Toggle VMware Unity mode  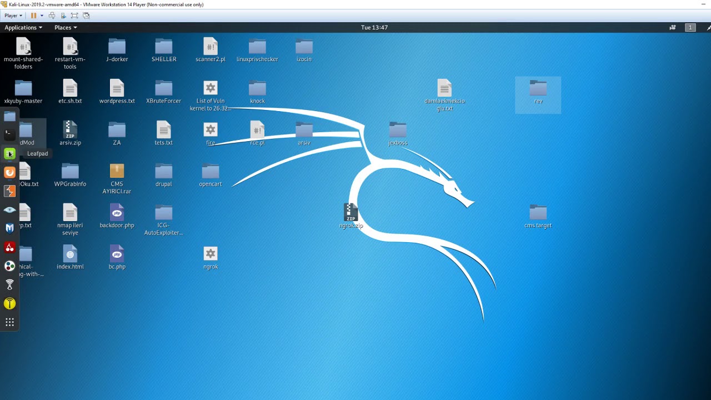point(86,16)
